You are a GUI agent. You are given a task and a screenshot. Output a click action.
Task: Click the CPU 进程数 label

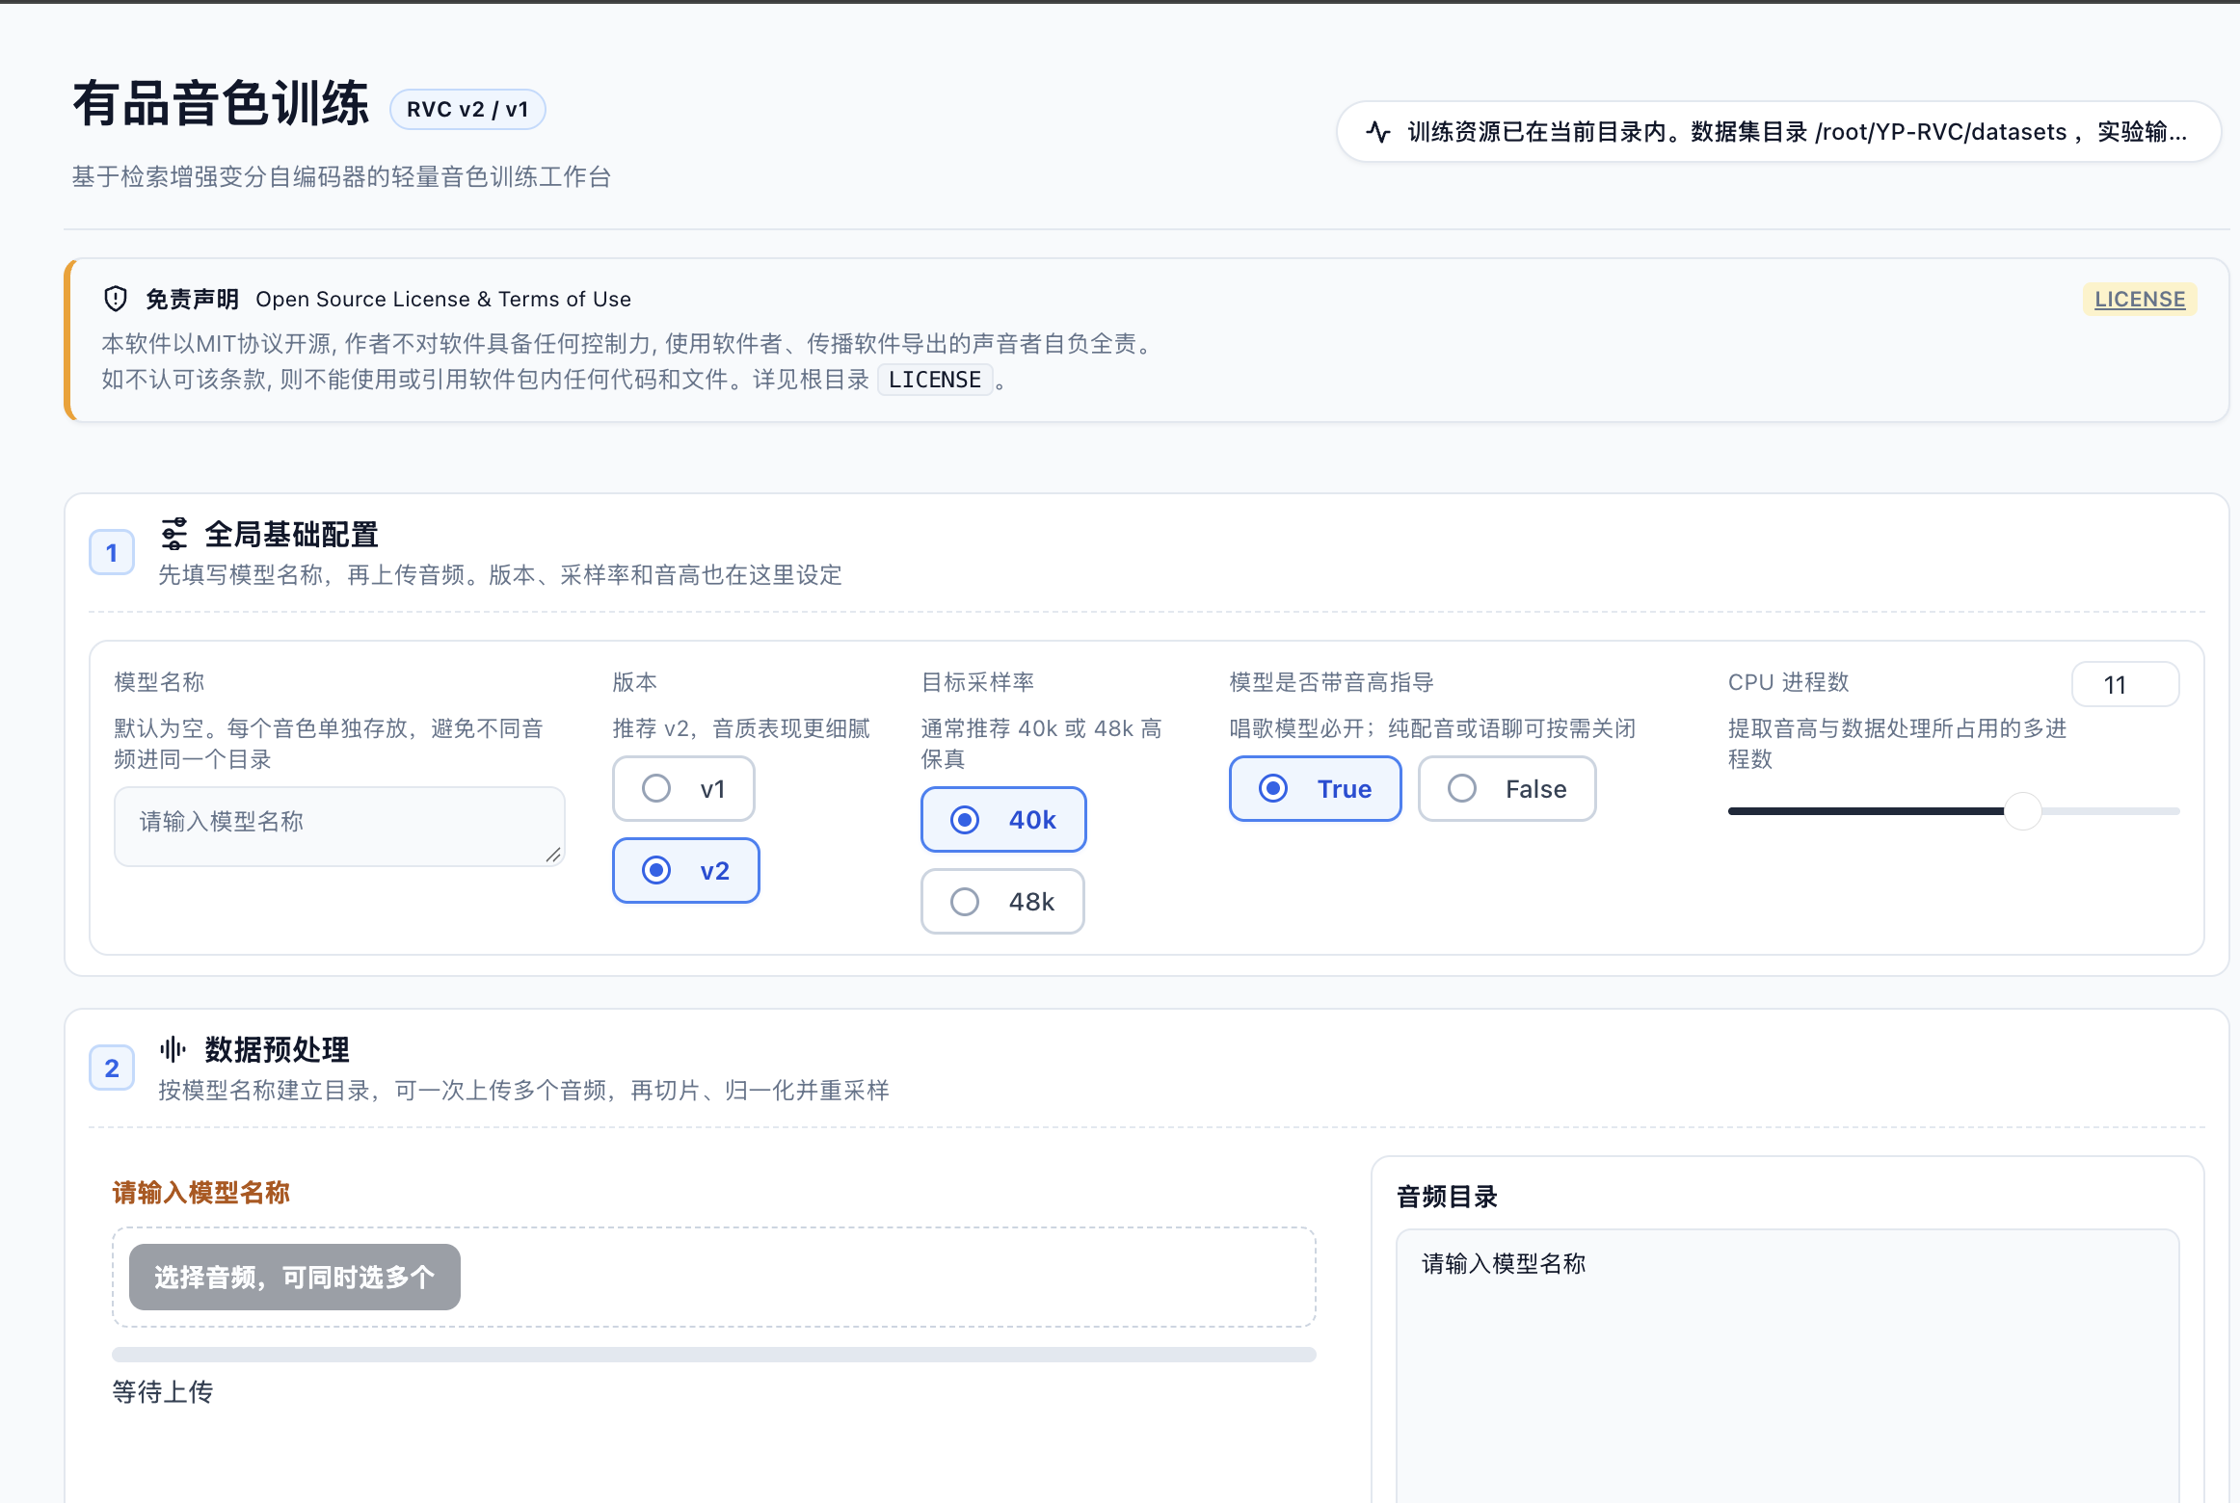(x=1788, y=682)
